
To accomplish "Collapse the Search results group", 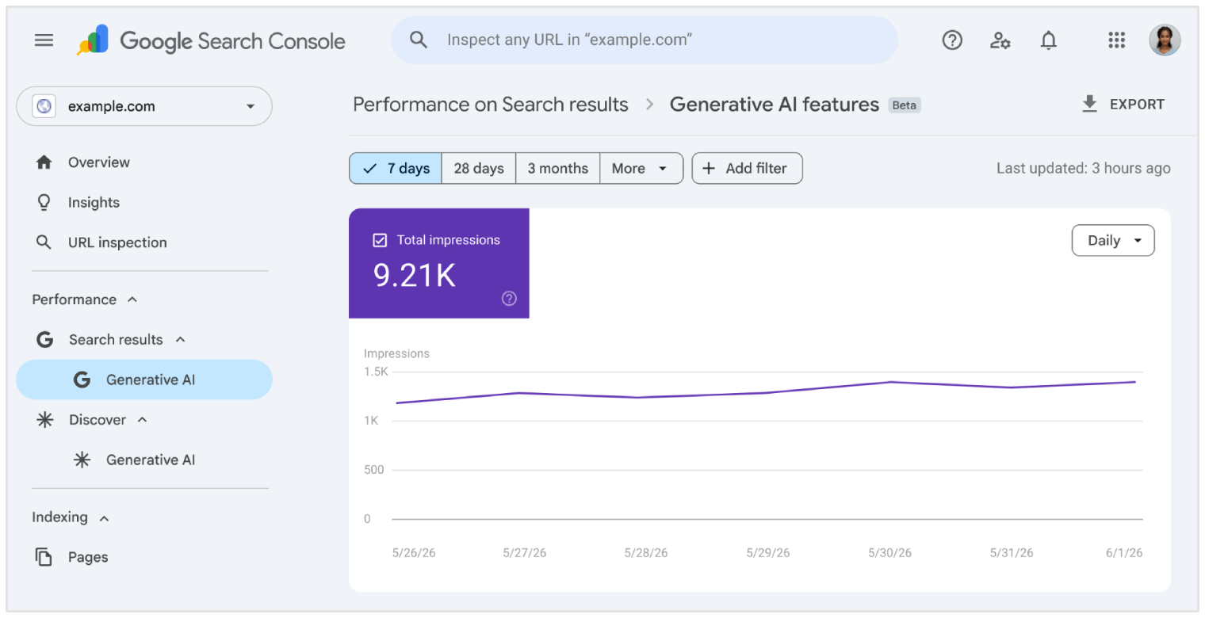I will [180, 340].
